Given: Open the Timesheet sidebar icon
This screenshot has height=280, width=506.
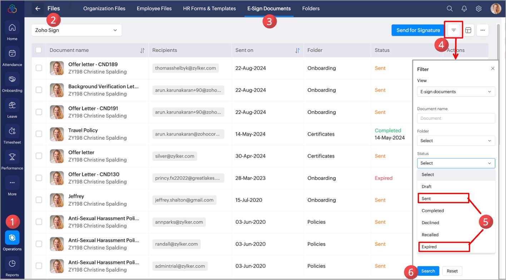Looking at the screenshot, I should pos(12,131).
